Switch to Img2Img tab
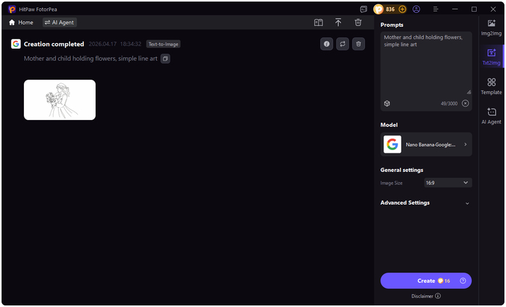 point(491,27)
